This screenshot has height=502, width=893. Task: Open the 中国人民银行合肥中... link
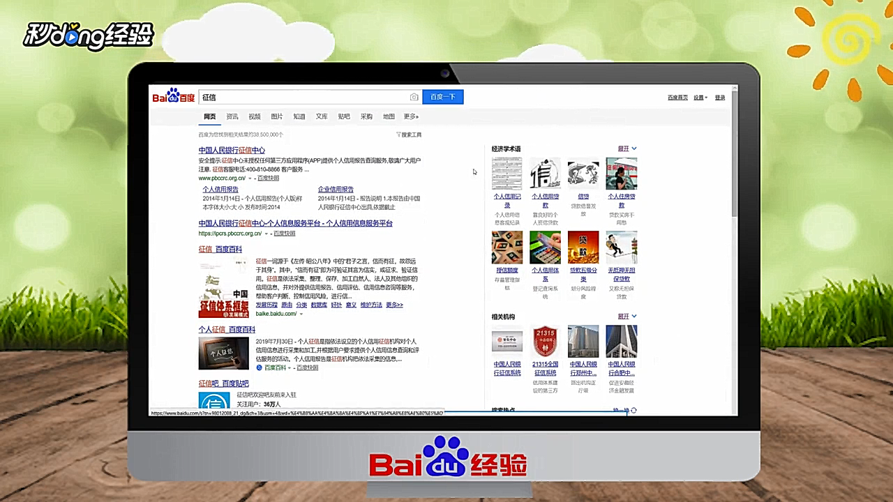[621, 368]
